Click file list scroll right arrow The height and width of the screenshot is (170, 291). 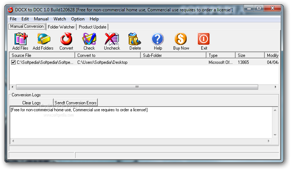tap(275, 87)
